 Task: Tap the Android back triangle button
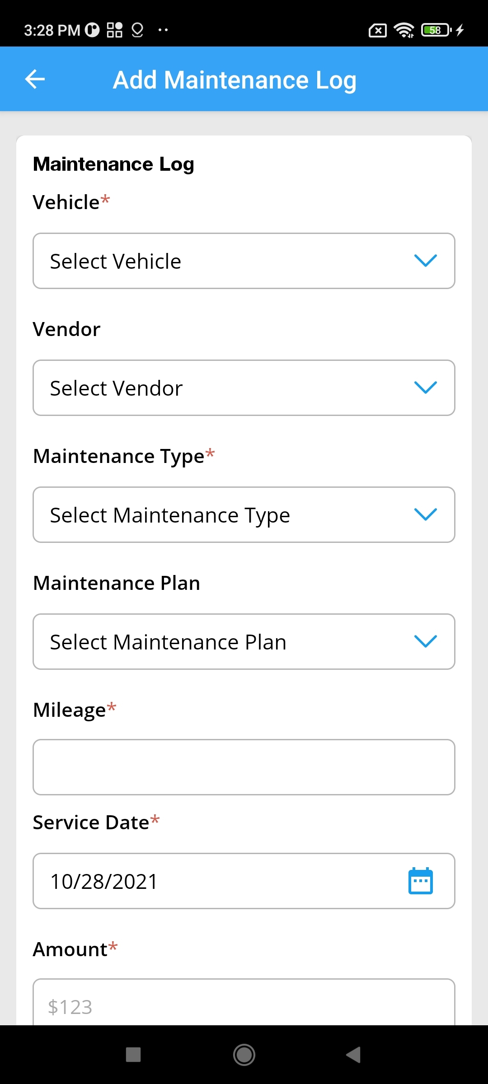click(353, 1055)
